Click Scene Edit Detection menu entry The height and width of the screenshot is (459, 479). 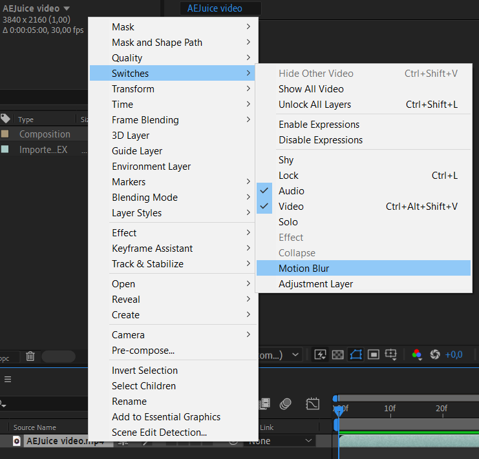(159, 433)
